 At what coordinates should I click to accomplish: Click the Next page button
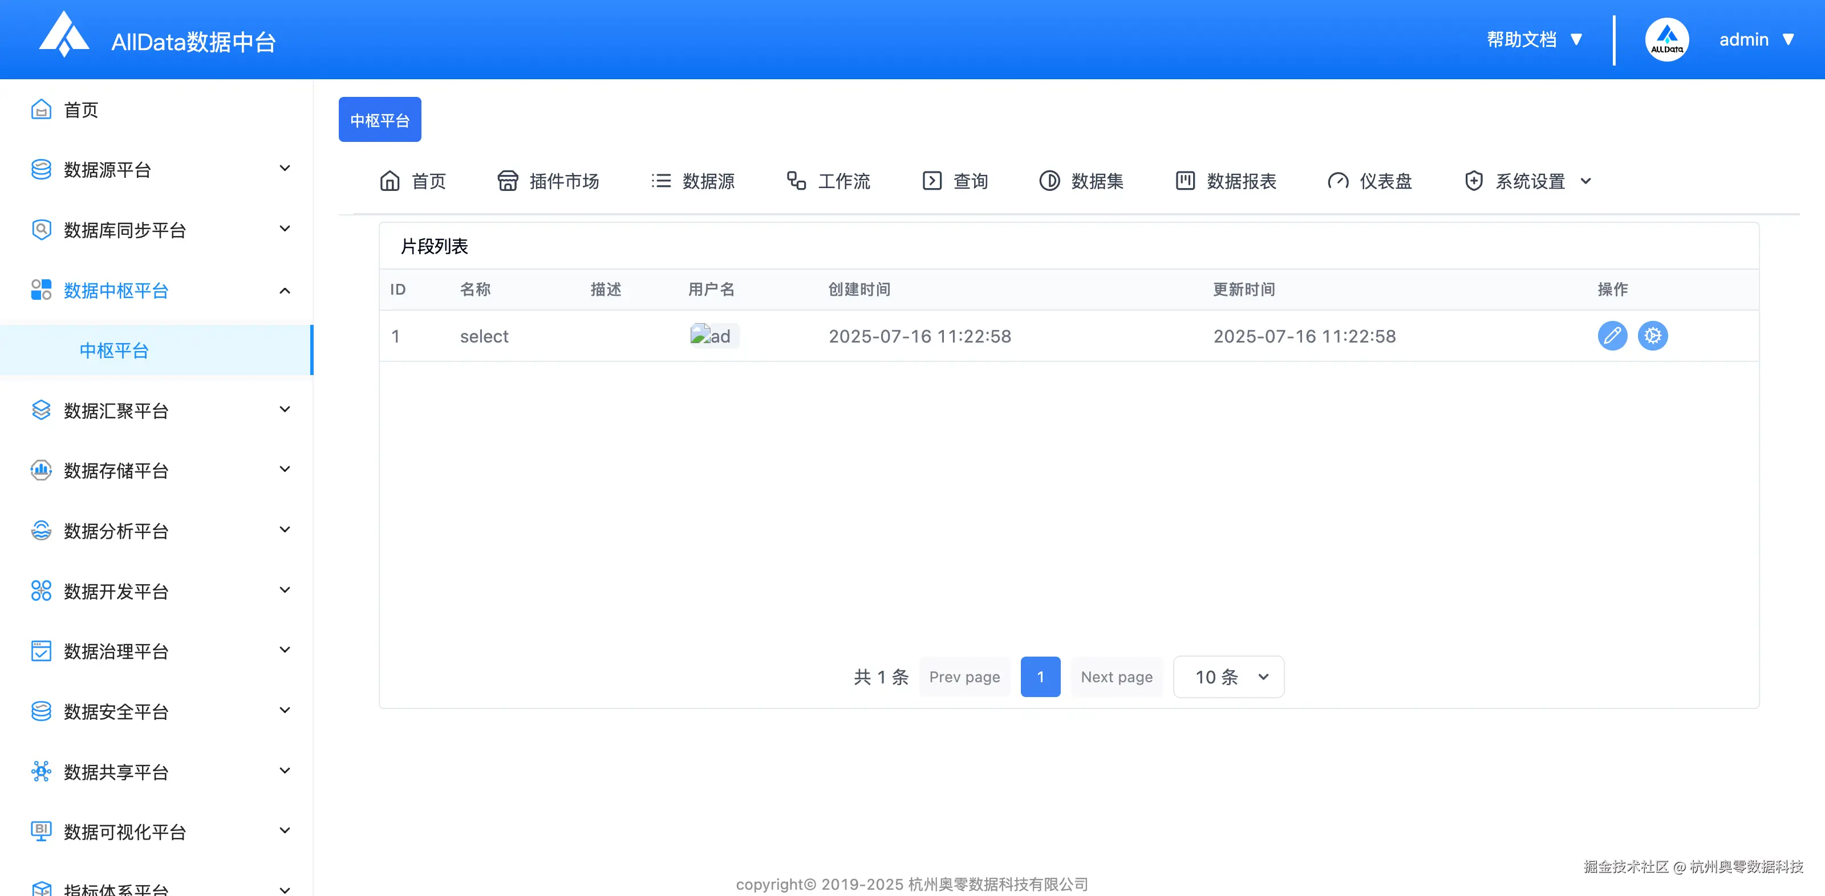1117,677
